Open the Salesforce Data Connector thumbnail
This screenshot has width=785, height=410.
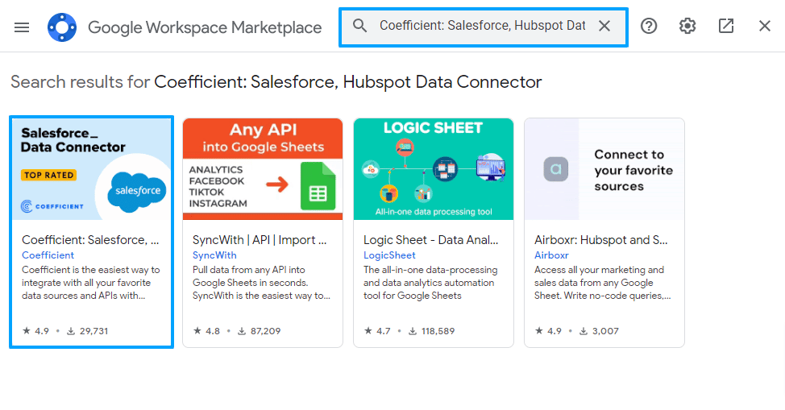point(91,168)
